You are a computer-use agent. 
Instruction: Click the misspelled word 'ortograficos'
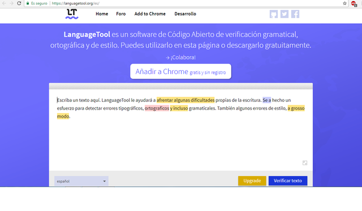157,108
